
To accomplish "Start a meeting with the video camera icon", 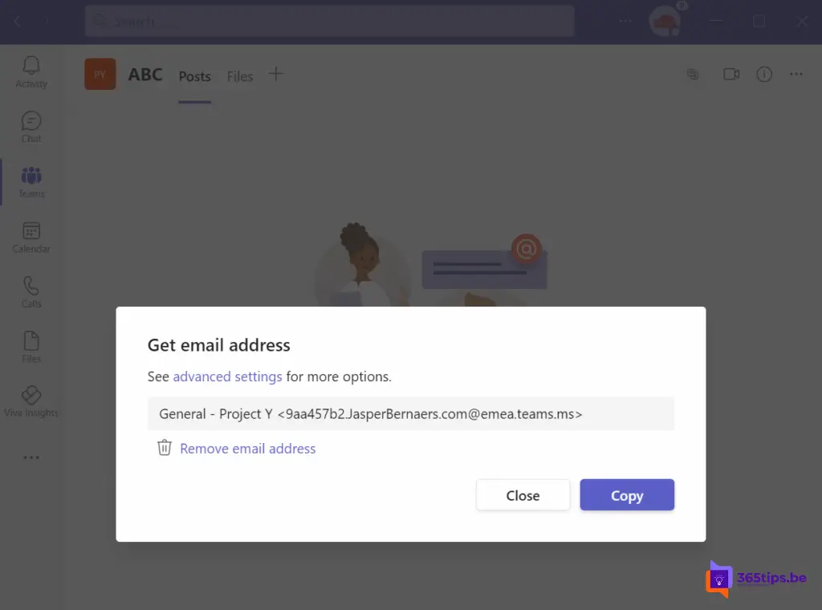I will [731, 75].
